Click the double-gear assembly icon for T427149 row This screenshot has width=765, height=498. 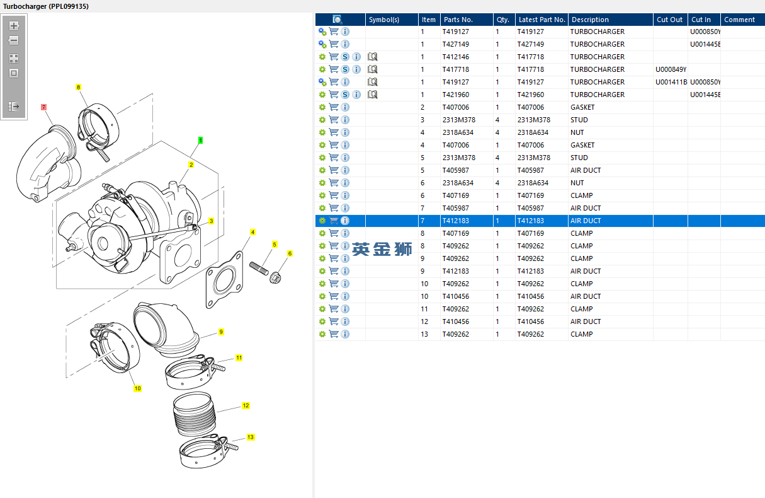point(322,44)
